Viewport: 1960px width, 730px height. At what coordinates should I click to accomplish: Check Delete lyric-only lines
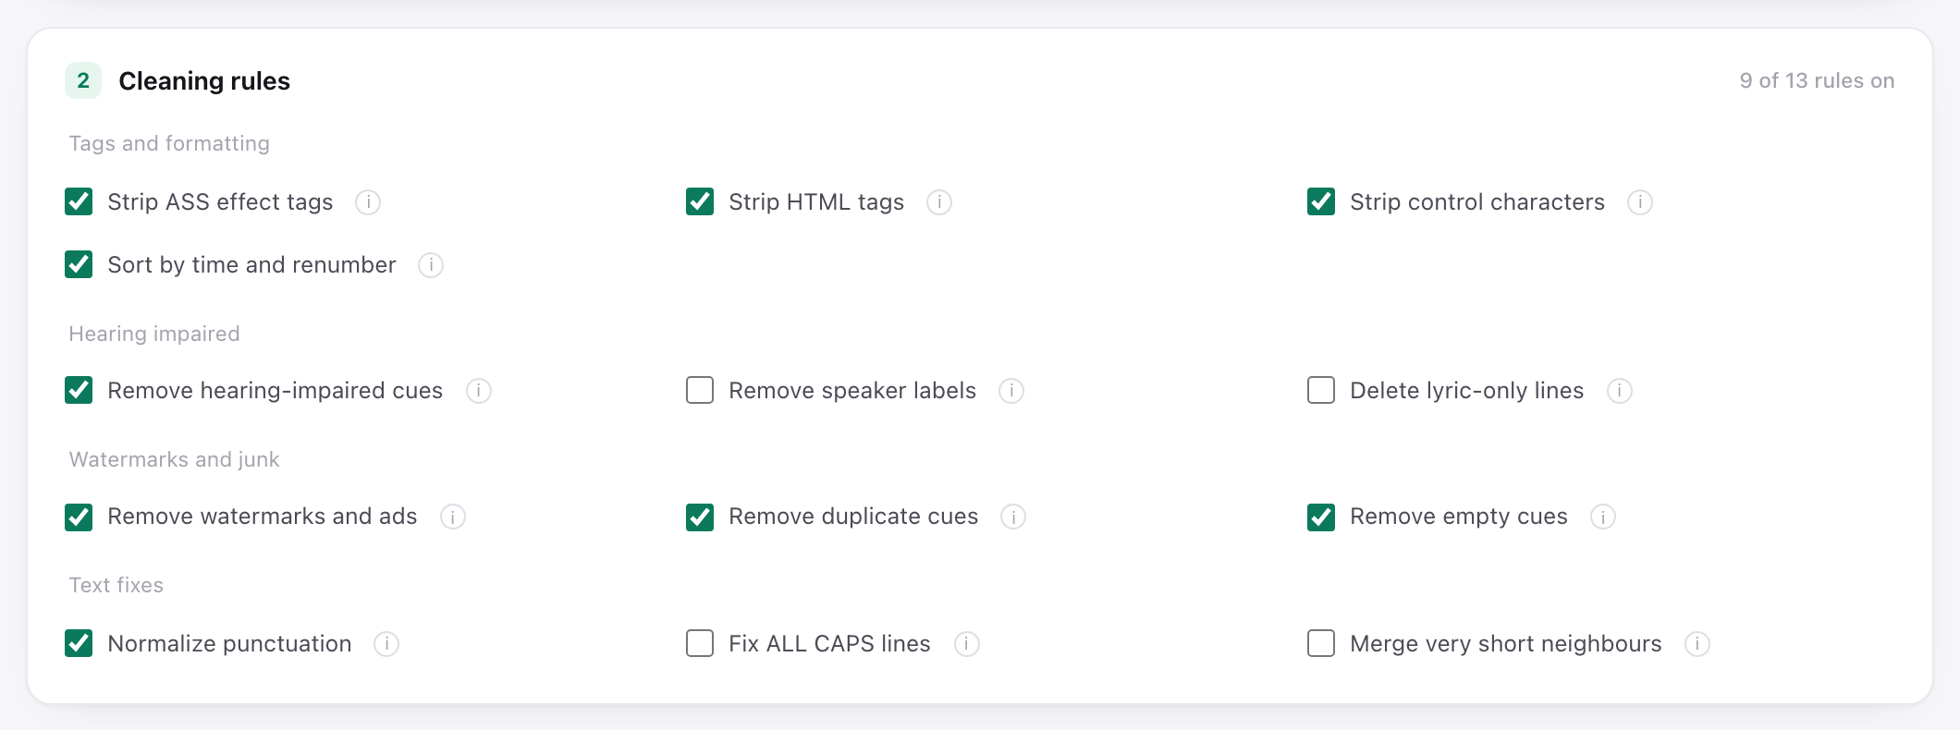(x=1321, y=390)
